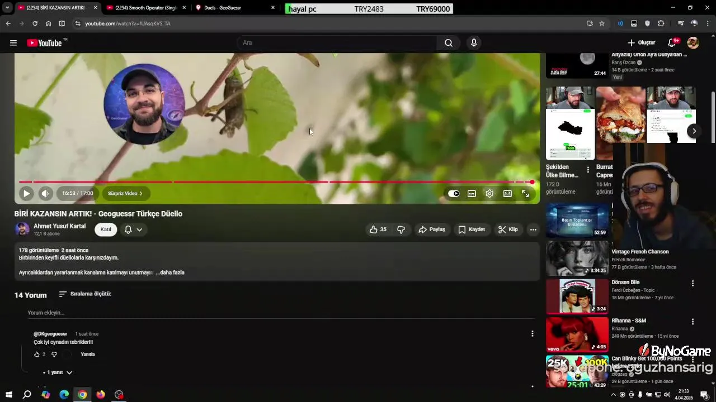Like the video with the thumbs-up
This screenshot has height=402, width=716.
pyautogui.click(x=378, y=229)
